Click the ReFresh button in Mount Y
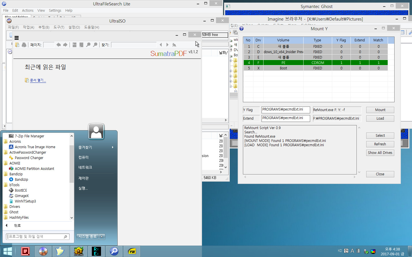Viewport: 412px width, 257px height. pyautogui.click(x=380, y=144)
